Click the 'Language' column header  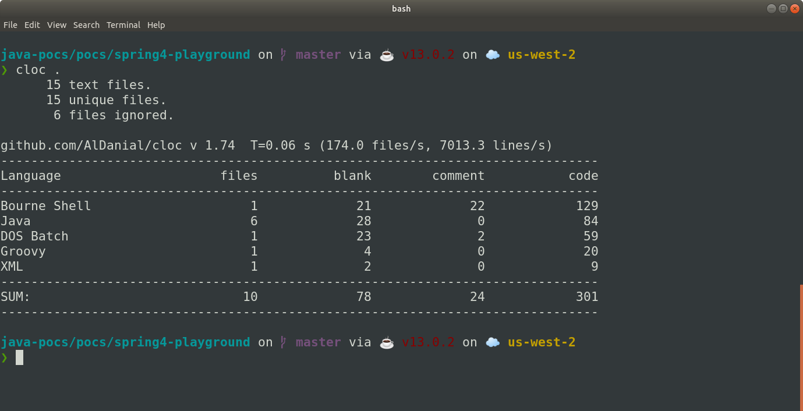31,176
